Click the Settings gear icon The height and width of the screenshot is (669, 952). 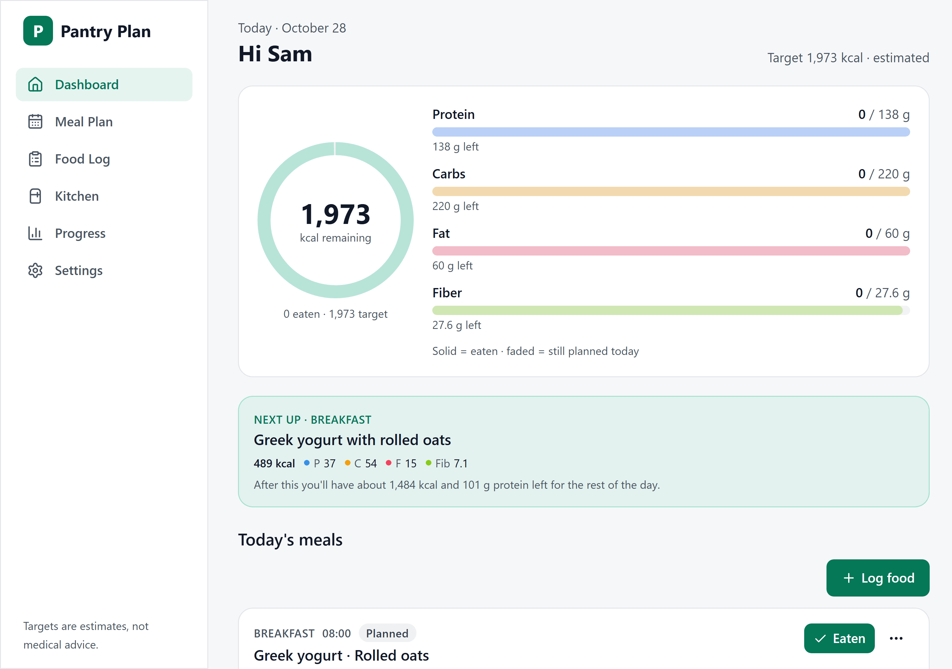point(35,270)
